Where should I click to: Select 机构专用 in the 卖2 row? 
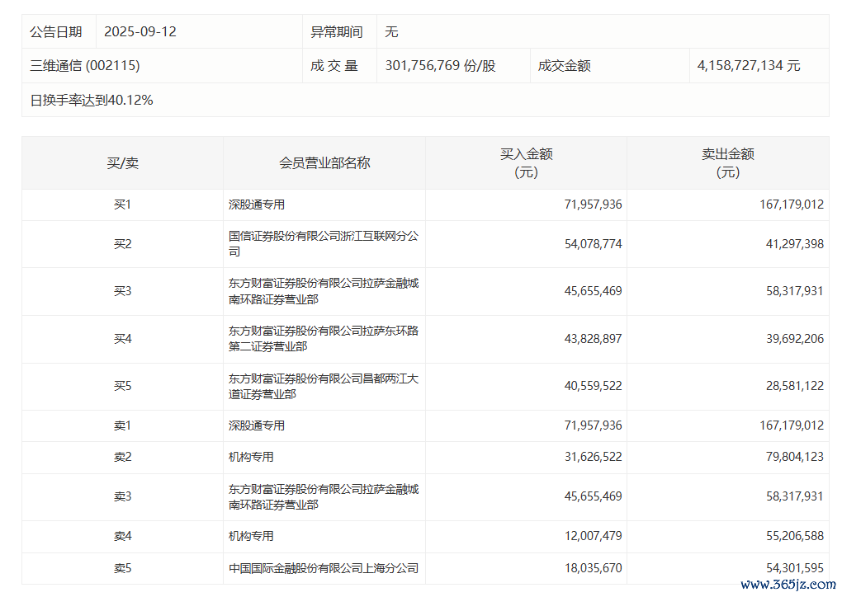tap(251, 457)
